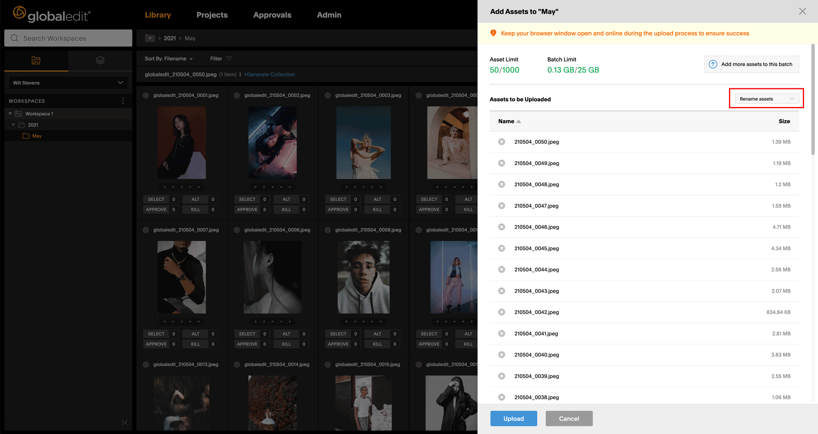Image resolution: width=818 pixels, height=434 pixels.
Task: Select checkbox for globaledit_210504_0008.jpeg
Action: [x=237, y=230]
